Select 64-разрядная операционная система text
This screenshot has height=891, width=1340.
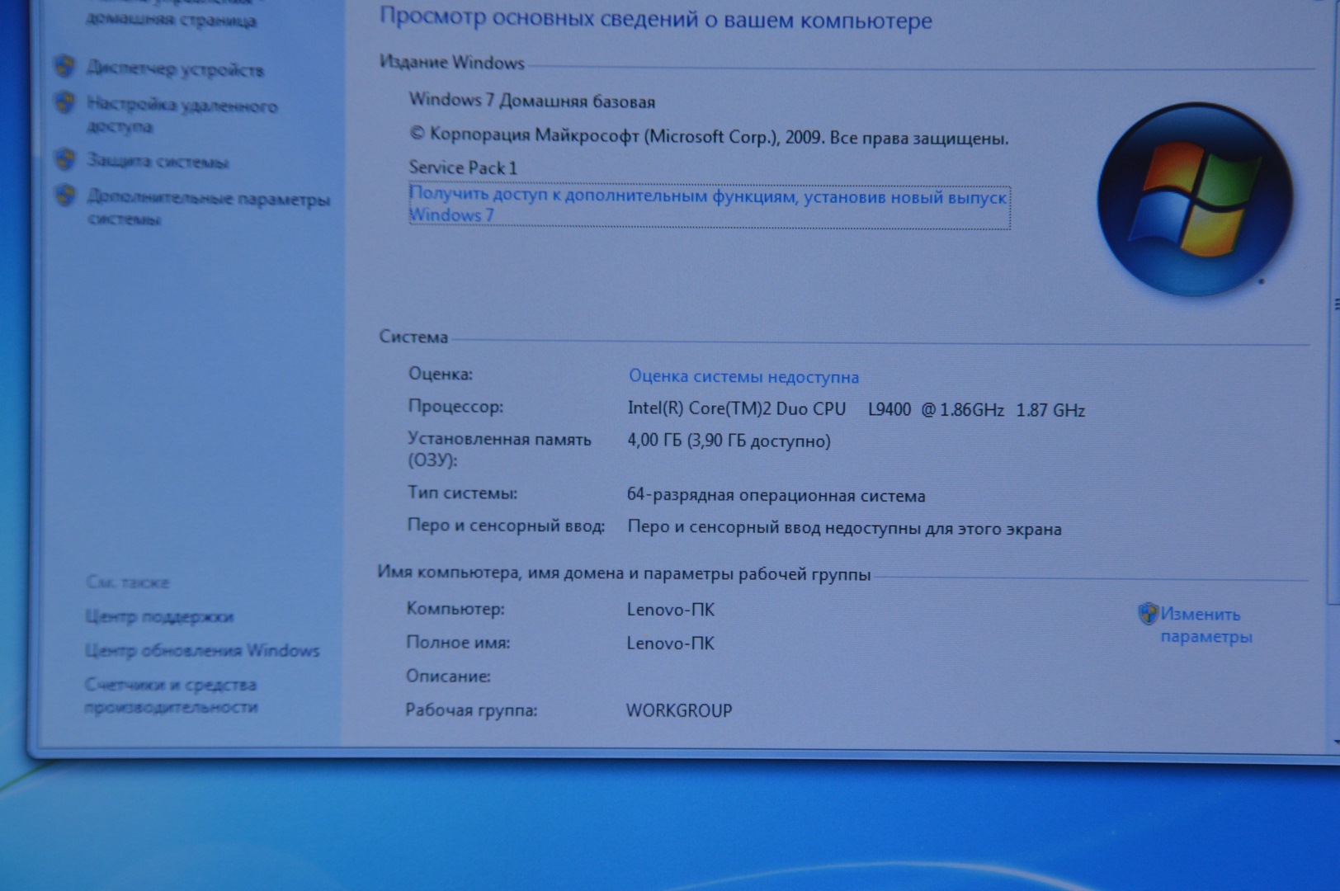776,496
